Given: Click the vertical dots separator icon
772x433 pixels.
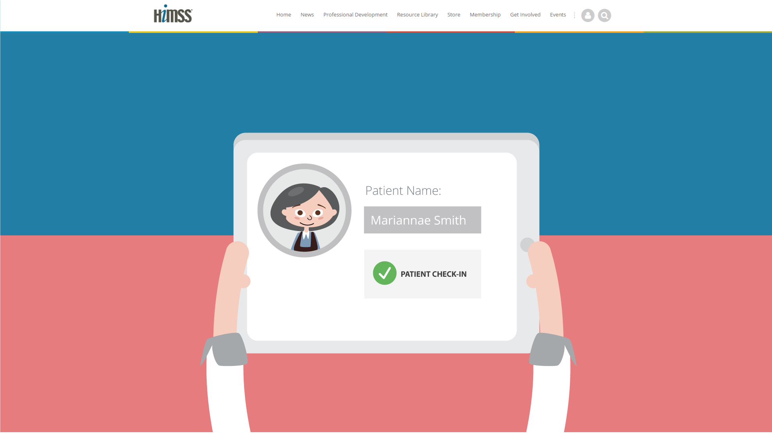Looking at the screenshot, I should (x=574, y=15).
